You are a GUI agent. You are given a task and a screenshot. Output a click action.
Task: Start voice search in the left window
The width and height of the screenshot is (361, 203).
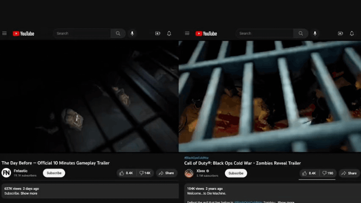[x=132, y=33]
